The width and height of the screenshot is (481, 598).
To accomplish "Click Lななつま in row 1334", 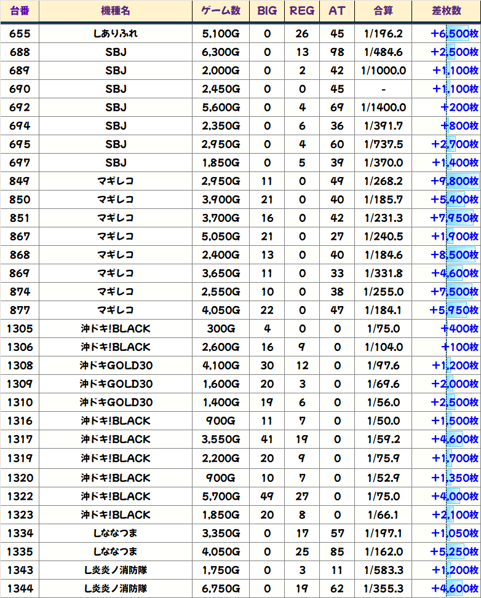I will pos(116,533).
